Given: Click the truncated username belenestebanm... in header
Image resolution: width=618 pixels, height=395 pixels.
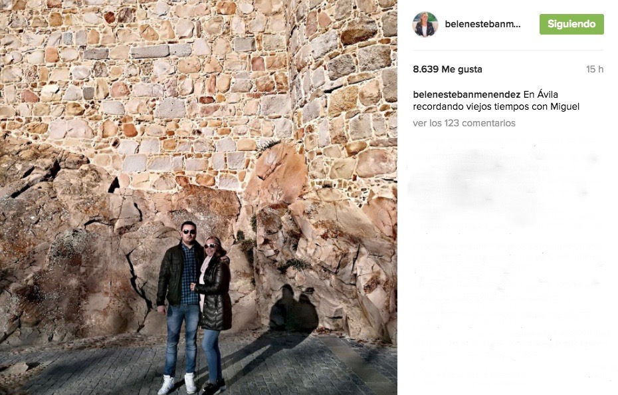Looking at the screenshot, I should tap(482, 24).
